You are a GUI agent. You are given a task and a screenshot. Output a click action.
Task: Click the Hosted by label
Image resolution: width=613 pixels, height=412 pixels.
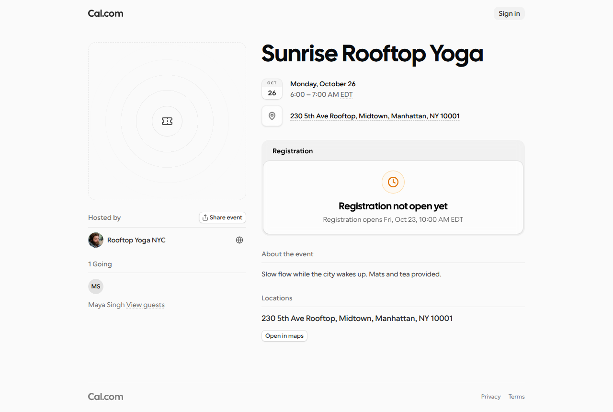(x=104, y=217)
